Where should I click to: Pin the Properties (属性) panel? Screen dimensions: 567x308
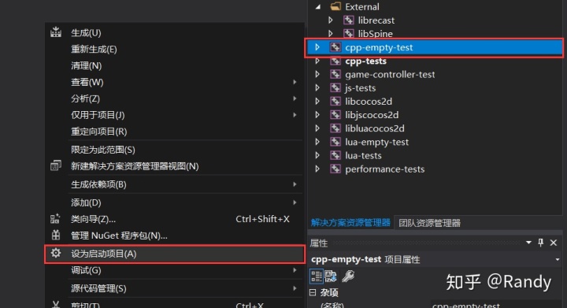pos(540,243)
